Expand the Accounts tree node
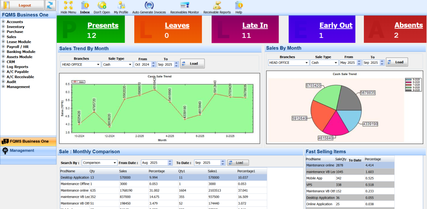This screenshot has height=209, width=427. tap(3, 22)
